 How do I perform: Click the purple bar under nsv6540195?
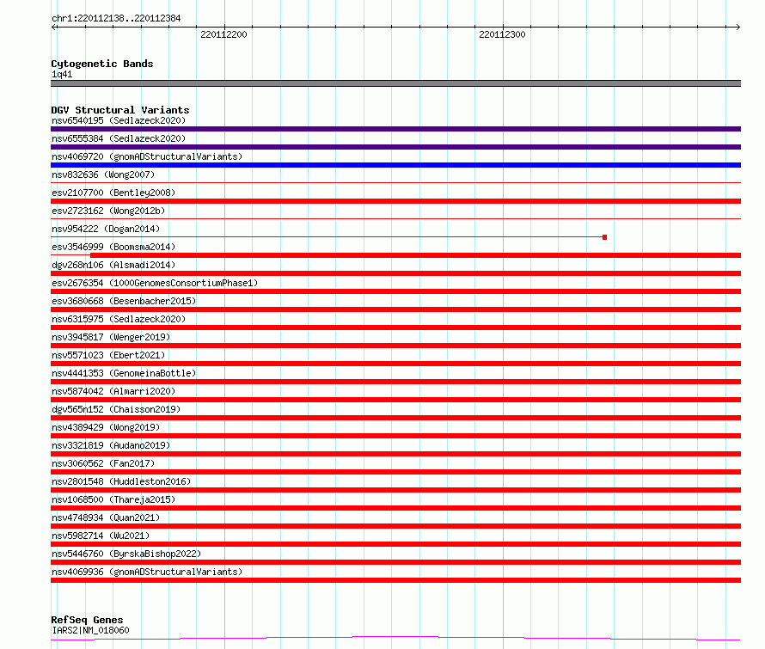point(395,129)
